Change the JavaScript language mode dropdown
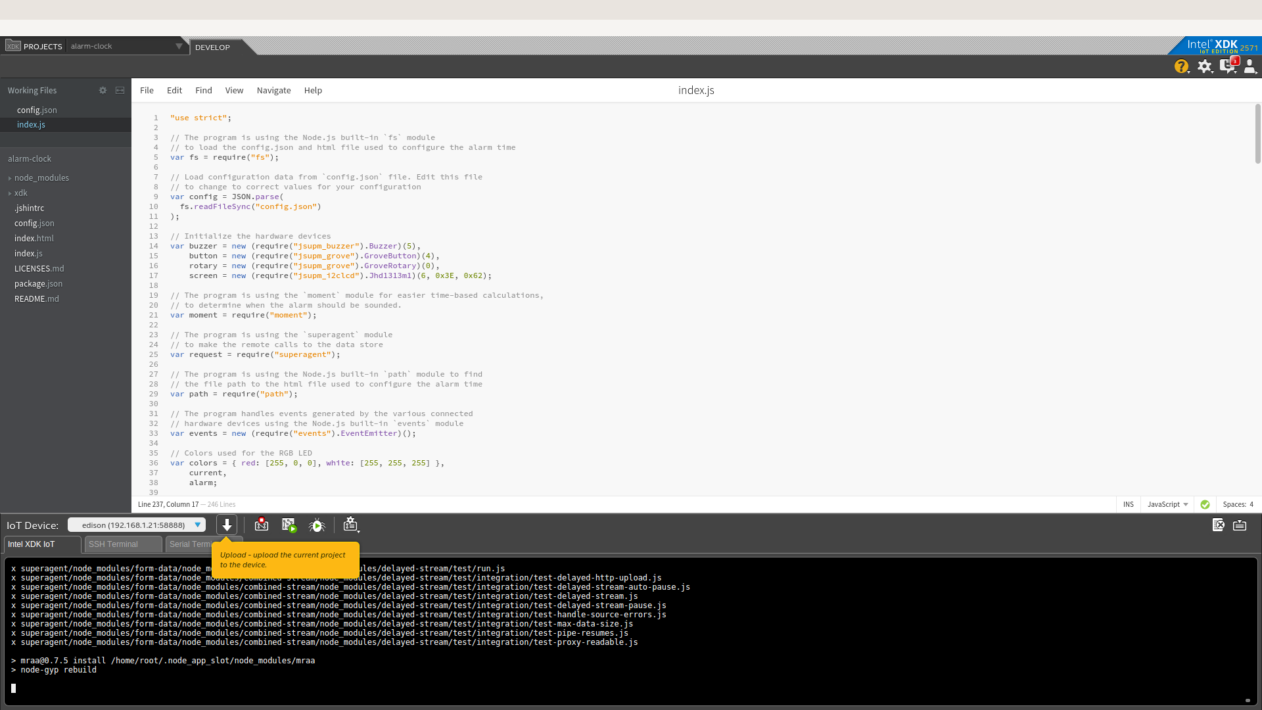Viewport: 1262px width, 710px height. tap(1167, 504)
